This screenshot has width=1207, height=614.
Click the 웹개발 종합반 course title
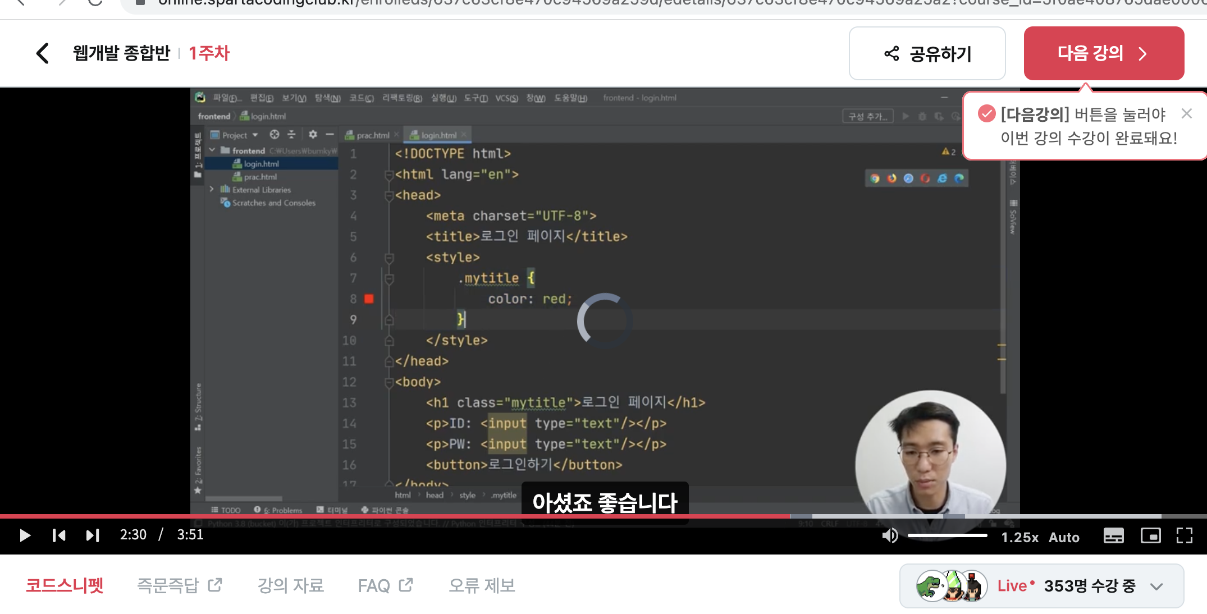click(121, 53)
